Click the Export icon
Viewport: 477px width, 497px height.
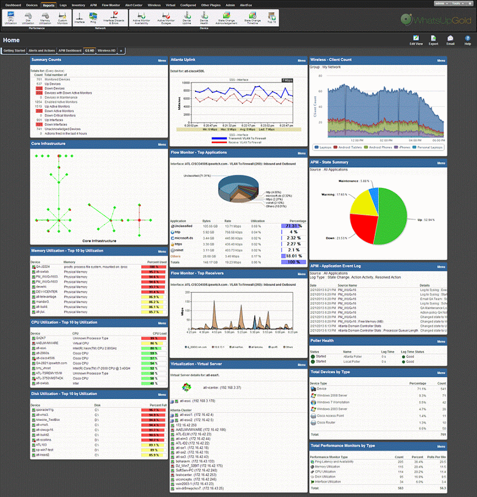(x=433, y=41)
